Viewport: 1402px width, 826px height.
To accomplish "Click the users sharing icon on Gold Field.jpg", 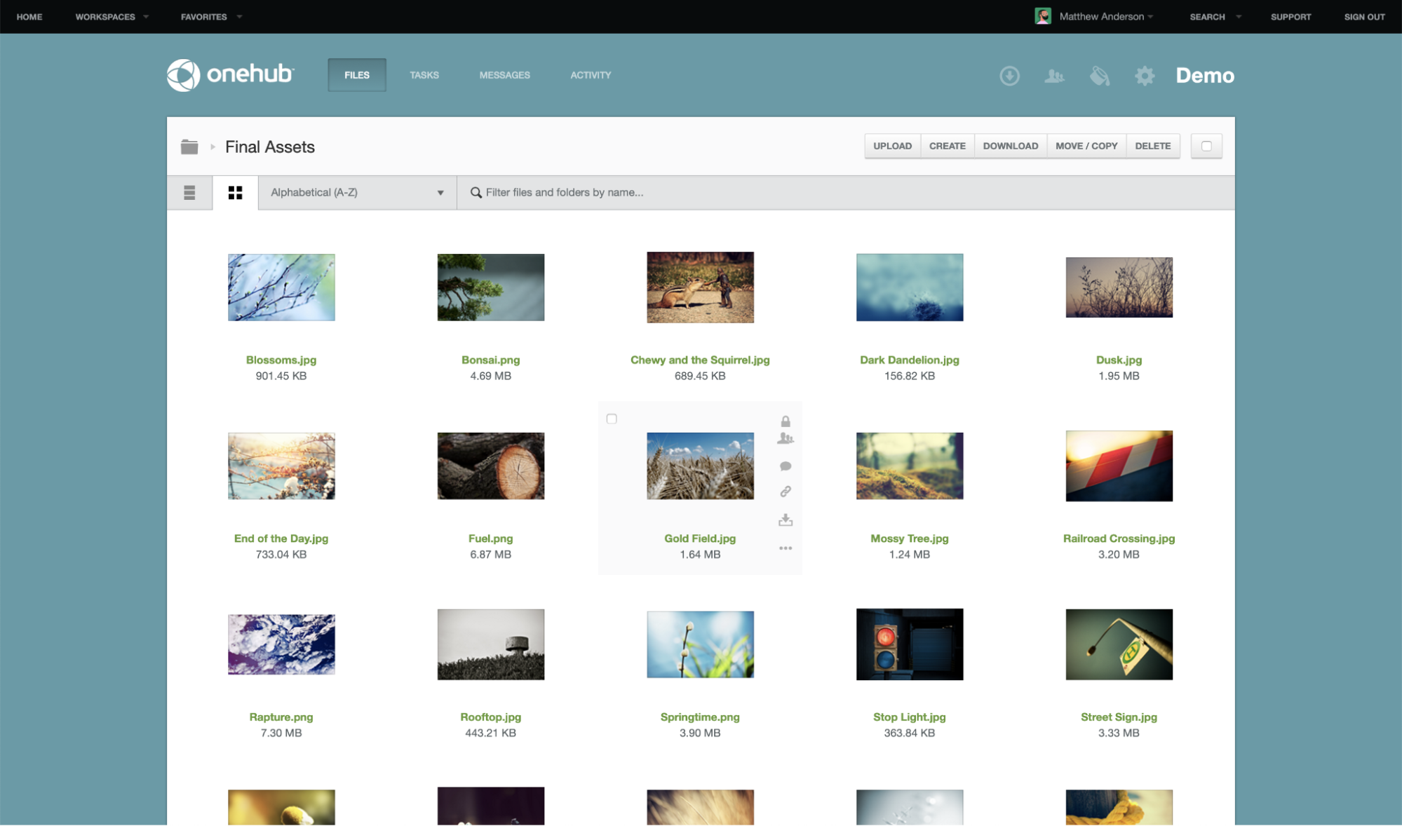I will pyautogui.click(x=786, y=439).
